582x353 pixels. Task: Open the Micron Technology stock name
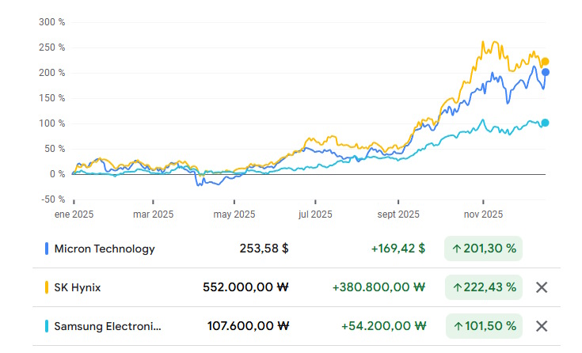(105, 249)
